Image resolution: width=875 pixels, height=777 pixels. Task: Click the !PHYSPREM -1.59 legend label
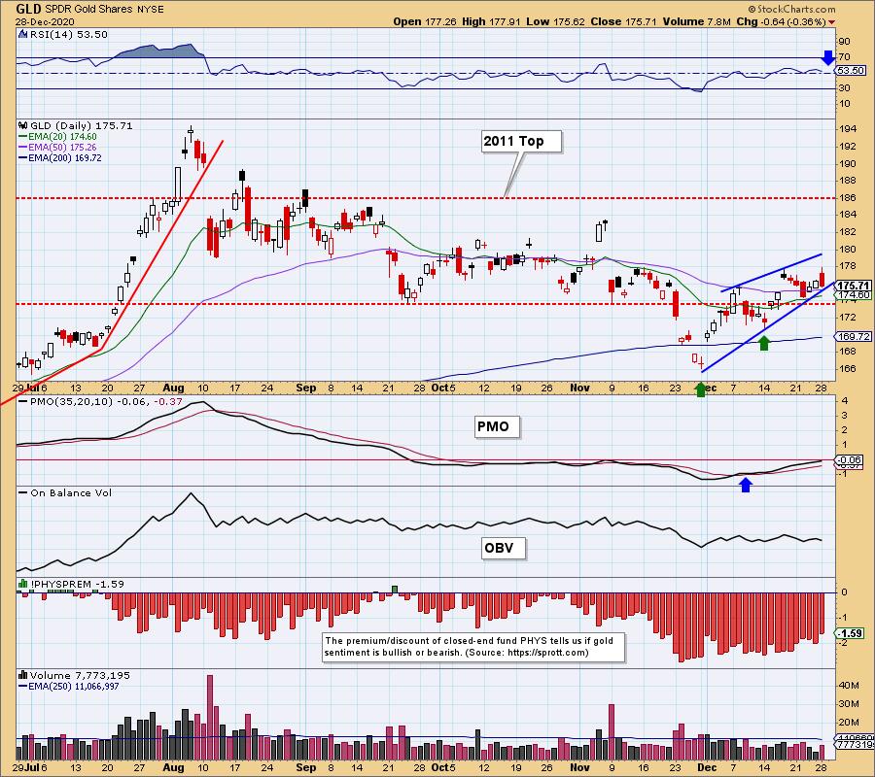(77, 584)
